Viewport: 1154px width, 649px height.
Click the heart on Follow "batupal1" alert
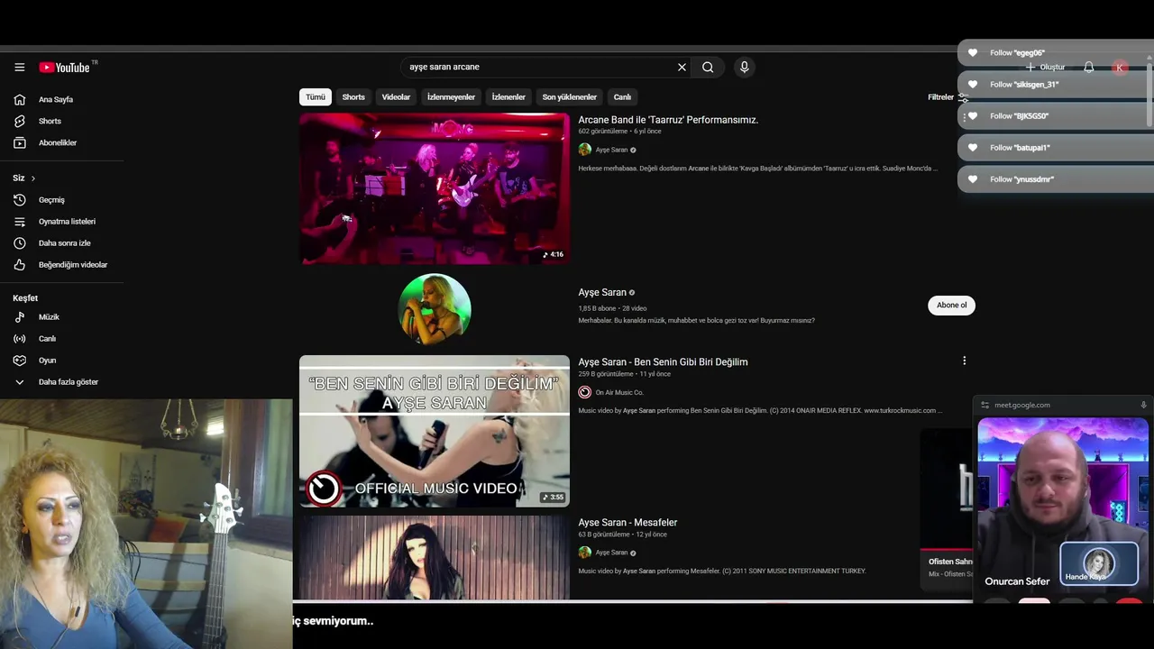(x=972, y=148)
